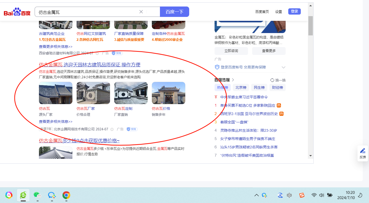Open the 古建筑典范企业 link
Viewport: 369px width, 203px height.
pos(52,34)
